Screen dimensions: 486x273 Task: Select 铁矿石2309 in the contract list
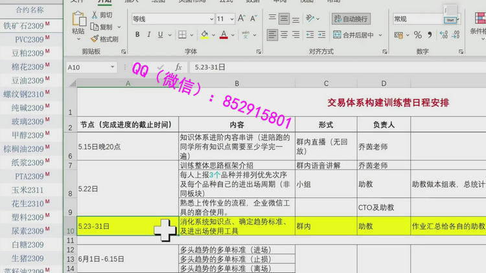tap(27, 26)
